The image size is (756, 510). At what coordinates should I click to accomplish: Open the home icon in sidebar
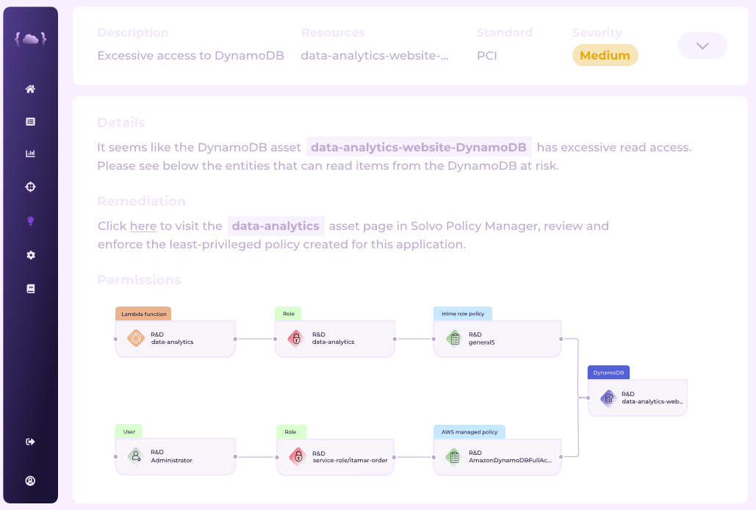pyautogui.click(x=30, y=89)
